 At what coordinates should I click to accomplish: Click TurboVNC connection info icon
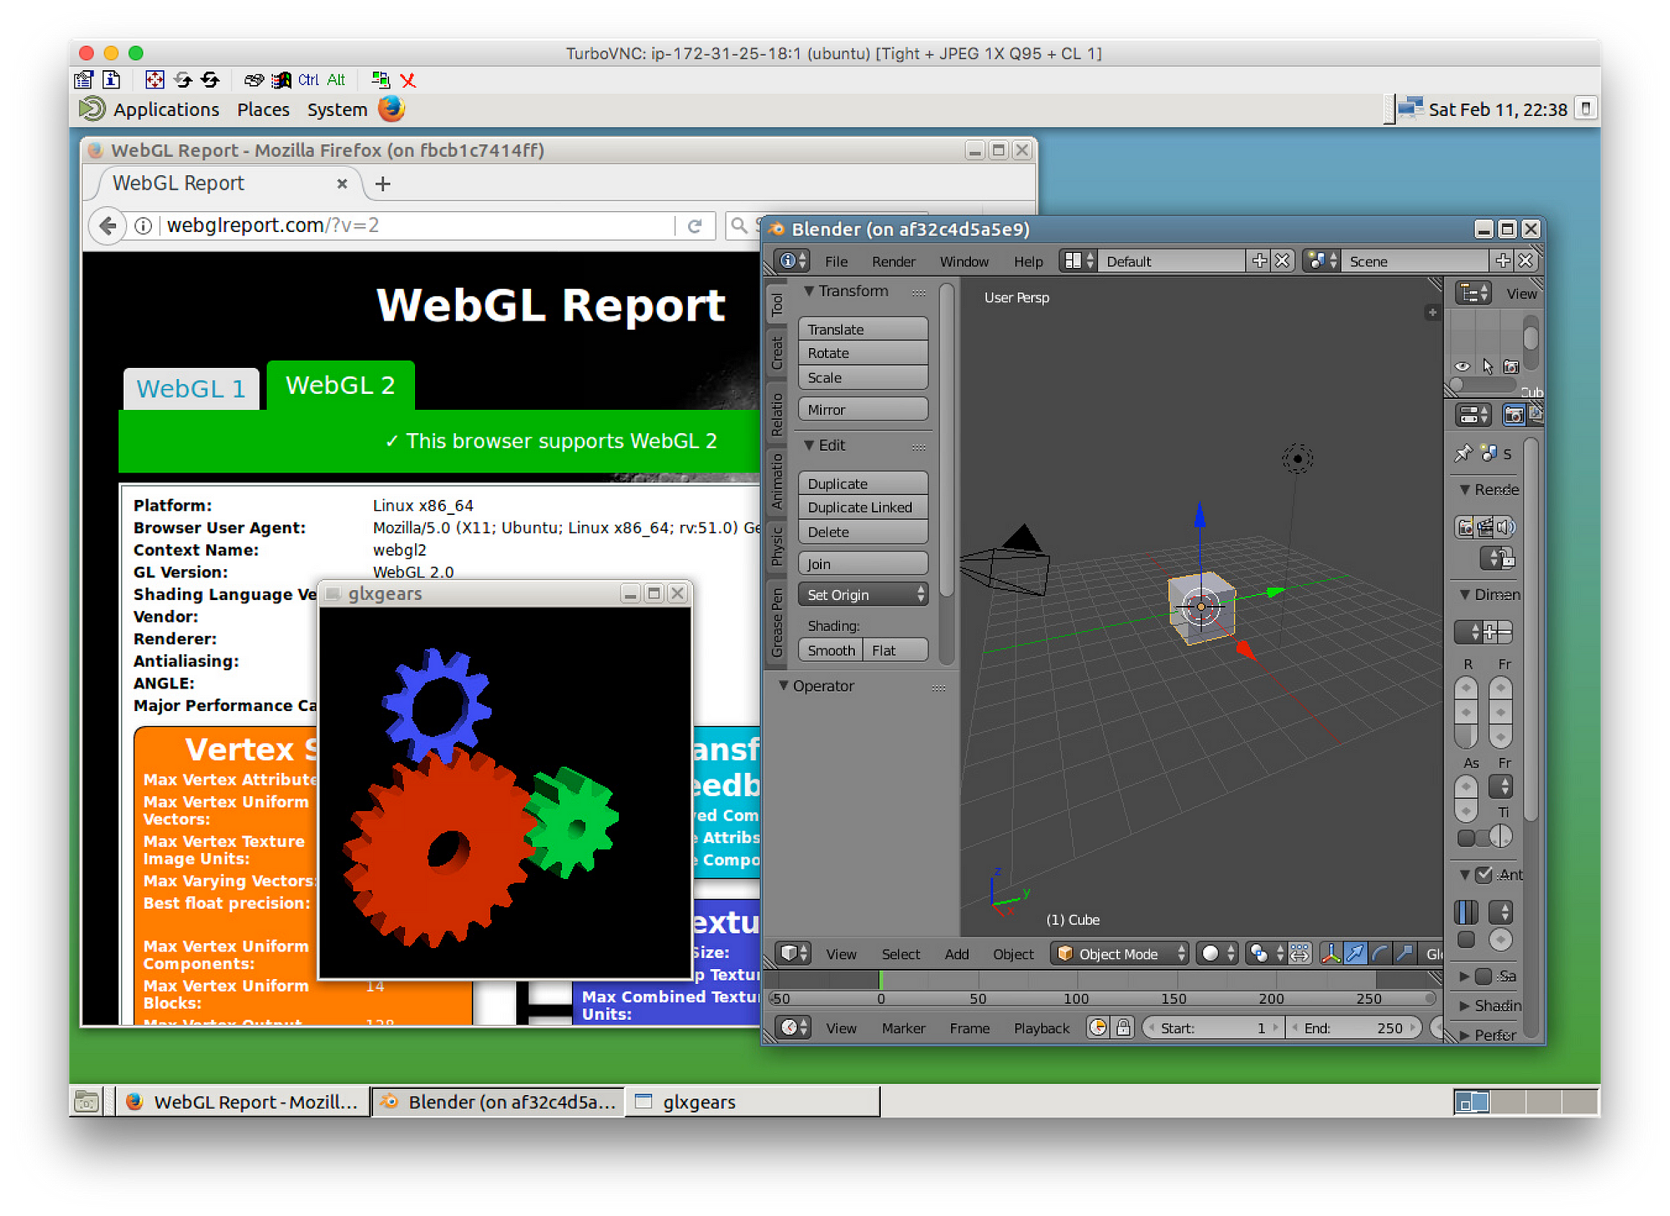click(x=112, y=80)
